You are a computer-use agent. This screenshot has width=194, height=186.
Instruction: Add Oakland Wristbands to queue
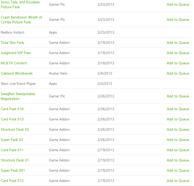click(x=178, y=74)
